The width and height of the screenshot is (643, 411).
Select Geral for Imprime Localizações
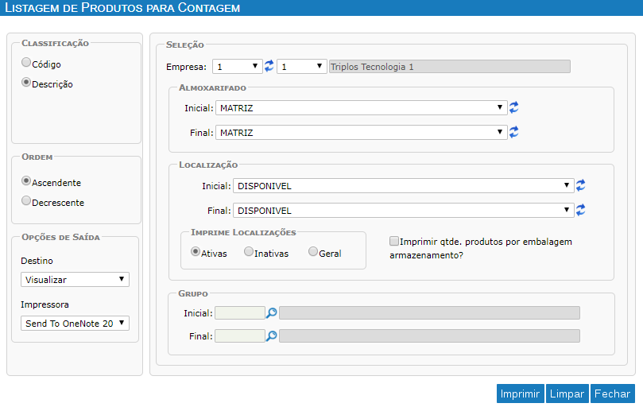(x=313, y=251)
